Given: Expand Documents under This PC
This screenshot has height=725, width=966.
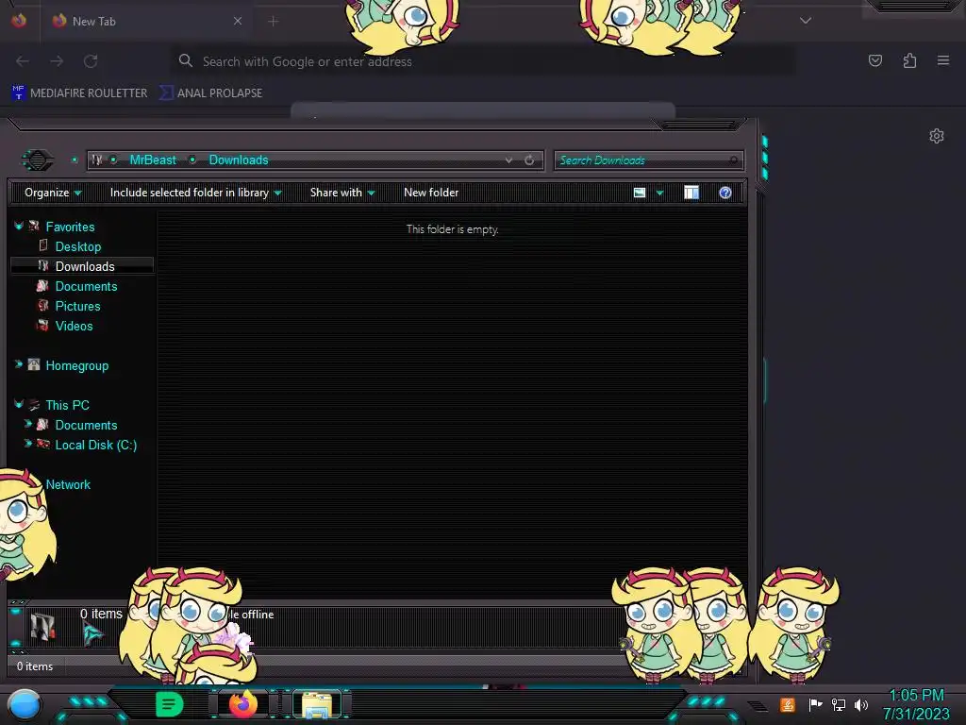Looking at the screenshot, I should 27,424.
